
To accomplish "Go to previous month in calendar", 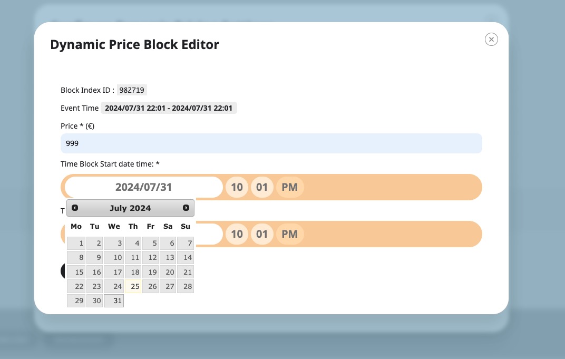I will pyautogui.click(x=75, y=208).
